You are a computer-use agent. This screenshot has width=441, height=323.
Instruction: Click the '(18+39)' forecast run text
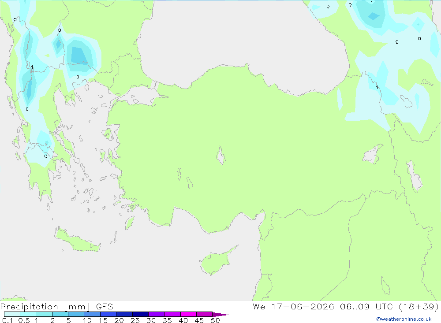419,306
